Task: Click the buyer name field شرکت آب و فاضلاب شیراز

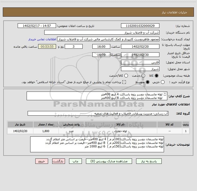Action: tap(102, 33)
